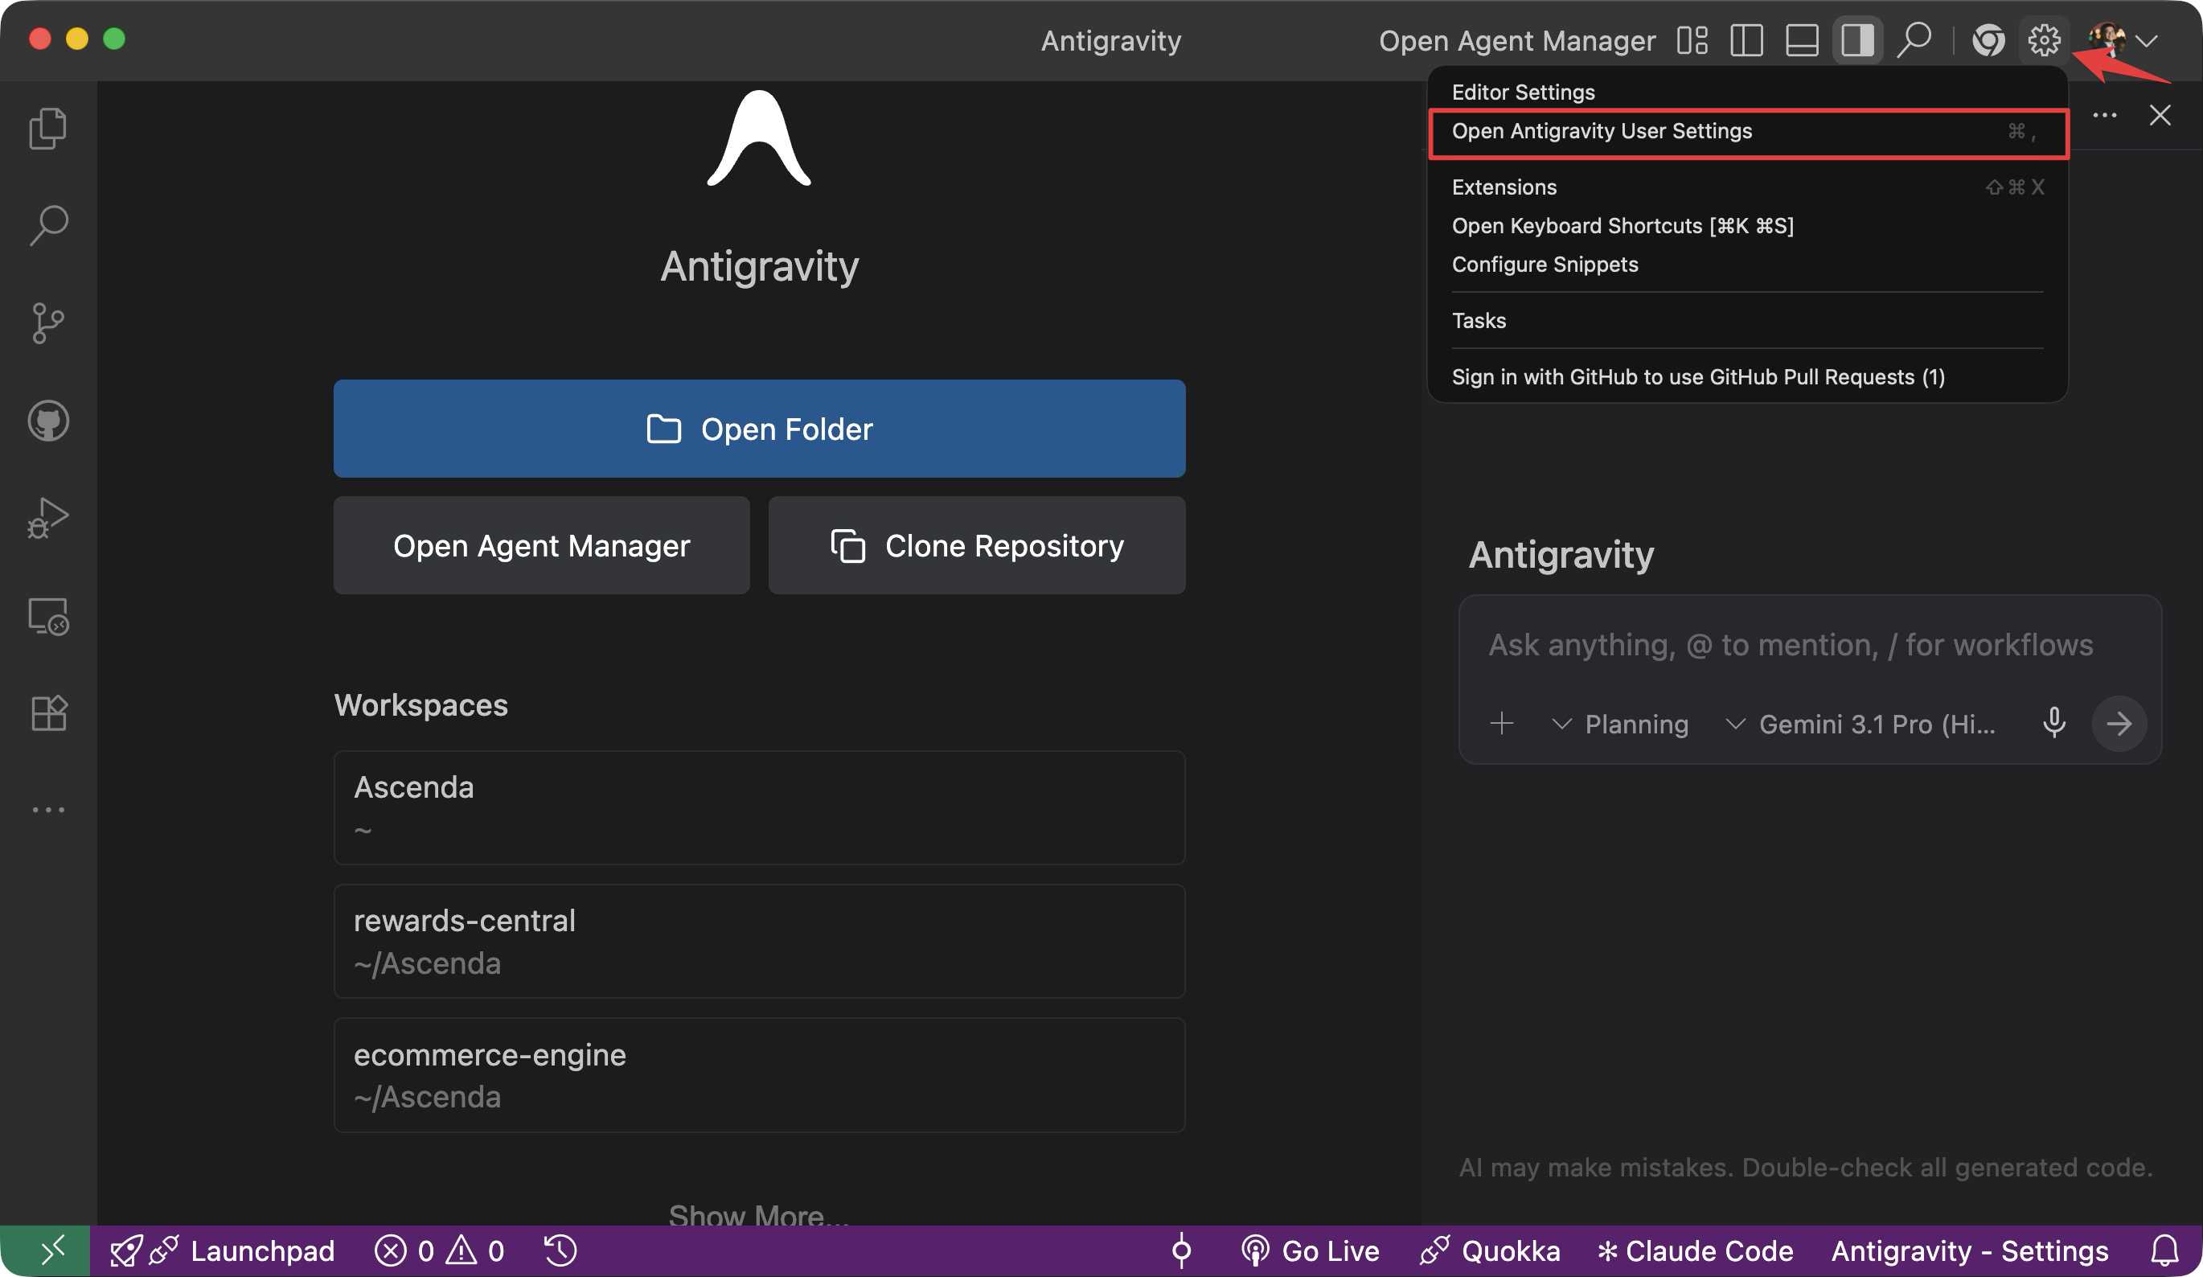Image resolution: width=2203 pixels, height=1277 pixels.
Task: Open the Remote Explorer view
Action: tap(48, 616)
